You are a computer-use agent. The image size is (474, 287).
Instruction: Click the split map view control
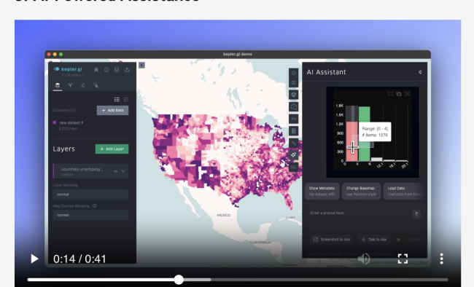coord(294,82)
